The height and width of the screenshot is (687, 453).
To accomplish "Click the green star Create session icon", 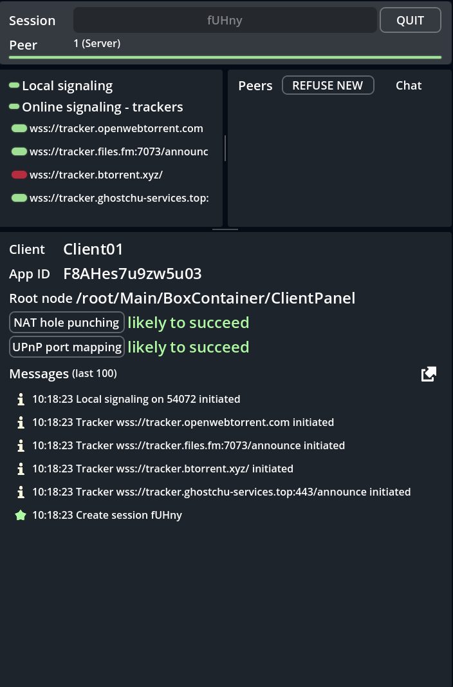I will point(21,516).
